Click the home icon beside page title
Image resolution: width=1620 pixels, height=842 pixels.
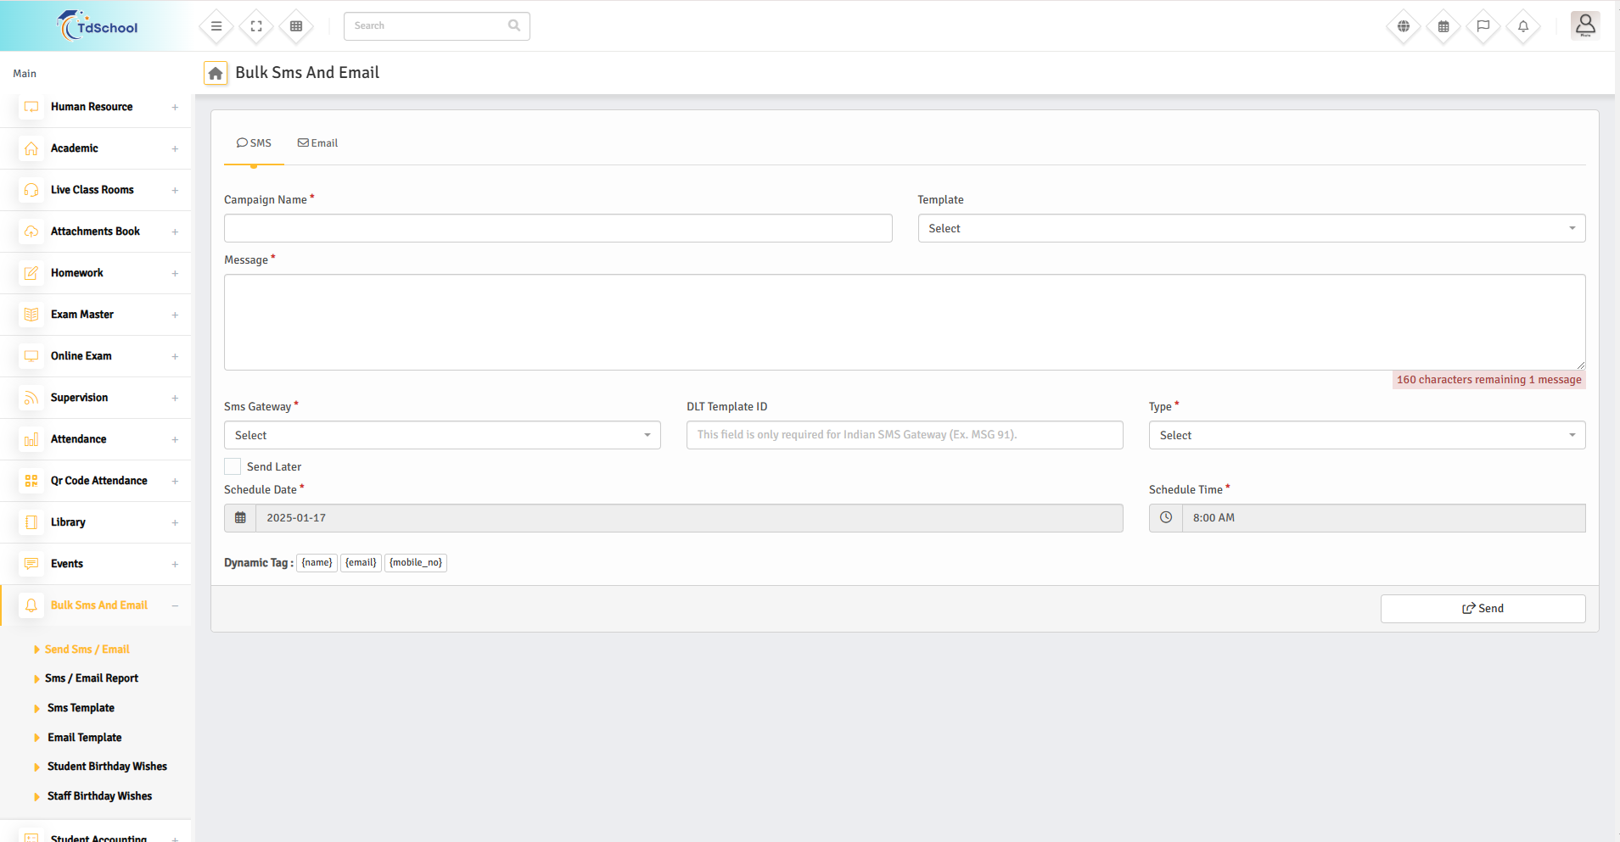(216, 74)
